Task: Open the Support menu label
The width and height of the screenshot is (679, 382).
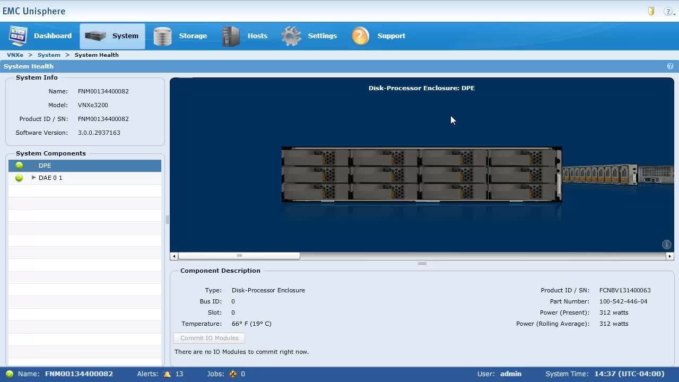Action: (x=391, y=36)
